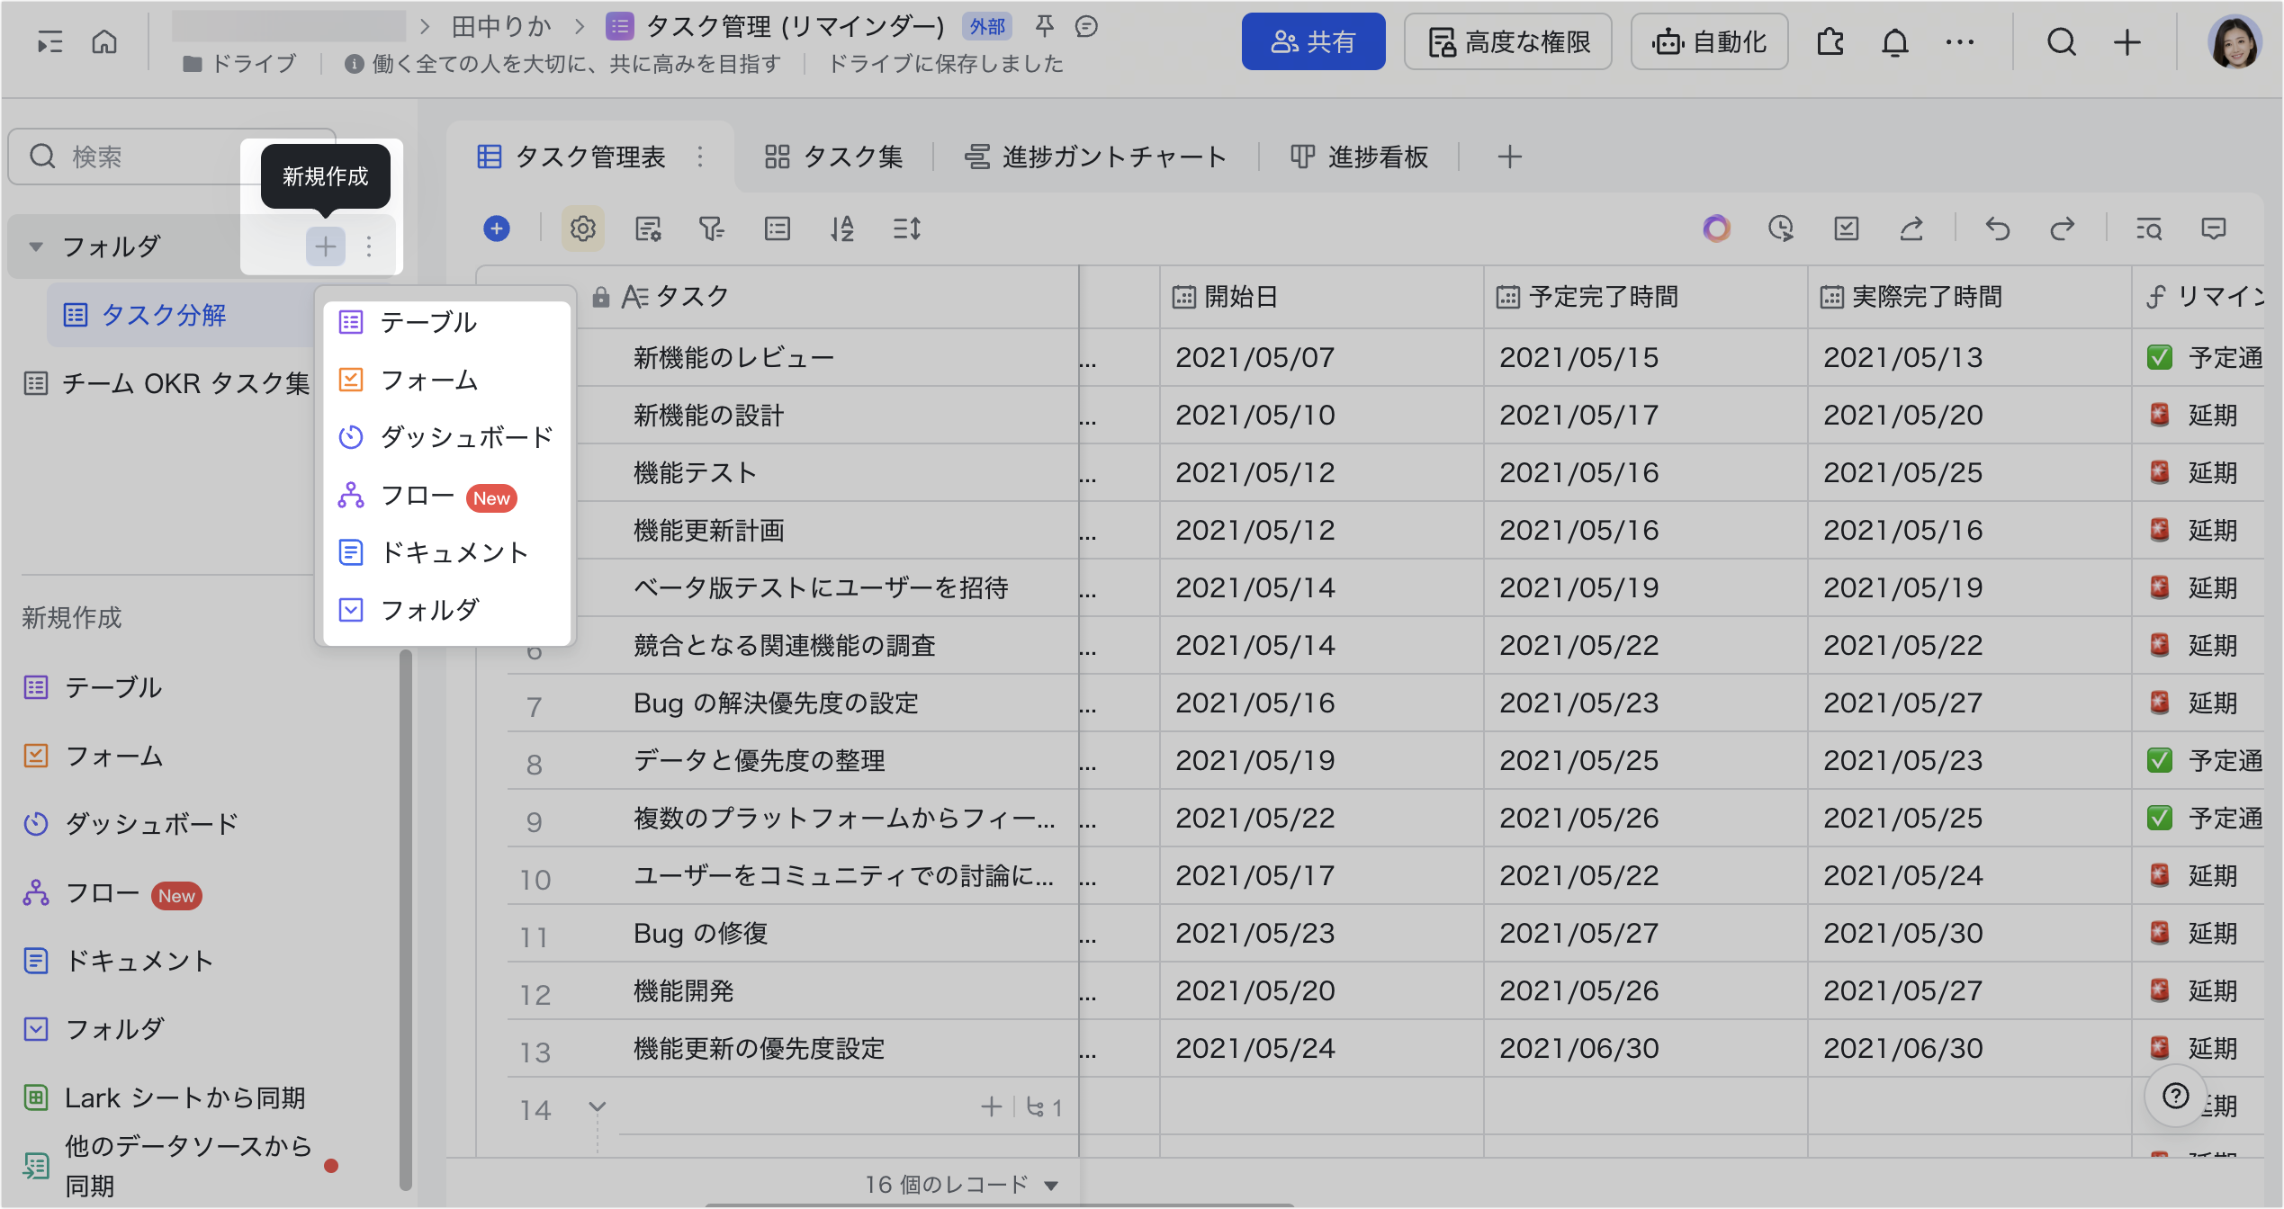Click the row height icon
Image resolution: width=2284 pixels, height=1209 pixels.
tap(906, 228)
